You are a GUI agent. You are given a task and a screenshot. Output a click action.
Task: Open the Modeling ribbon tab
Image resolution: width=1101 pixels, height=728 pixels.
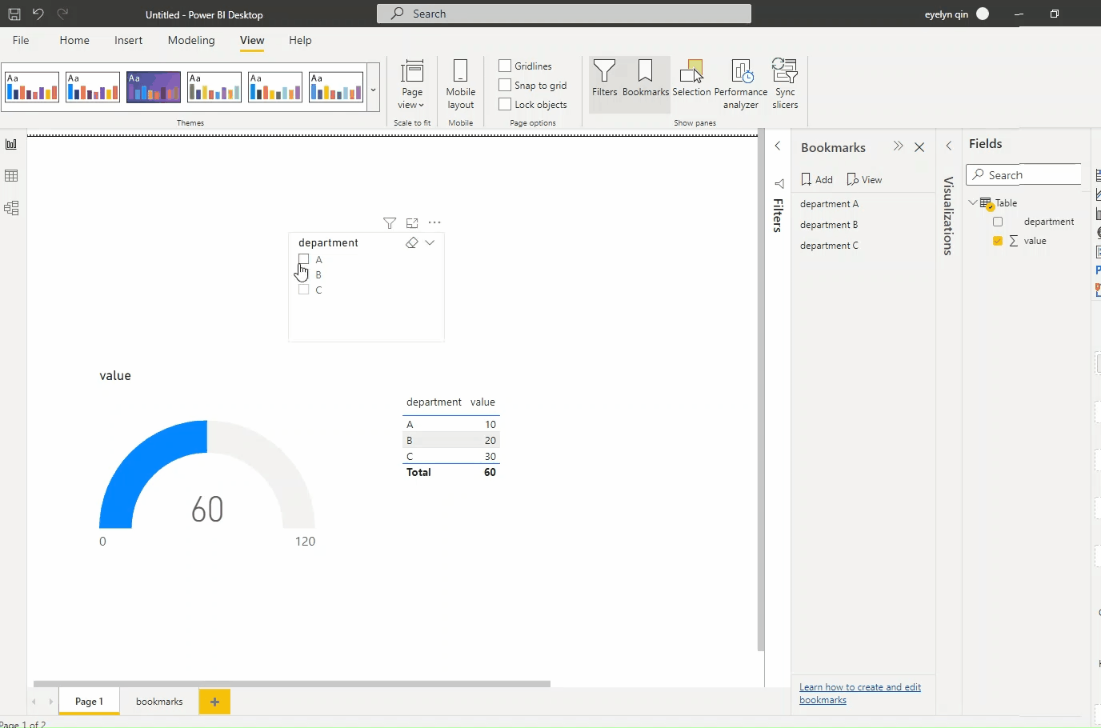pos(191,40)
